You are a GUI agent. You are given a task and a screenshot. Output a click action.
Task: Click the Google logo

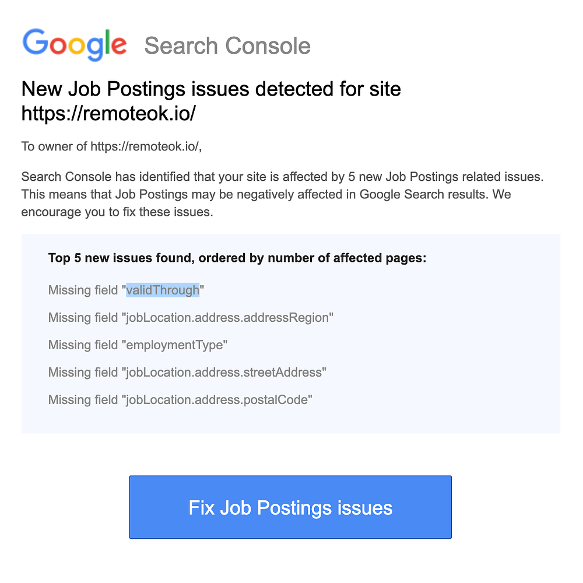click(74, 44)
